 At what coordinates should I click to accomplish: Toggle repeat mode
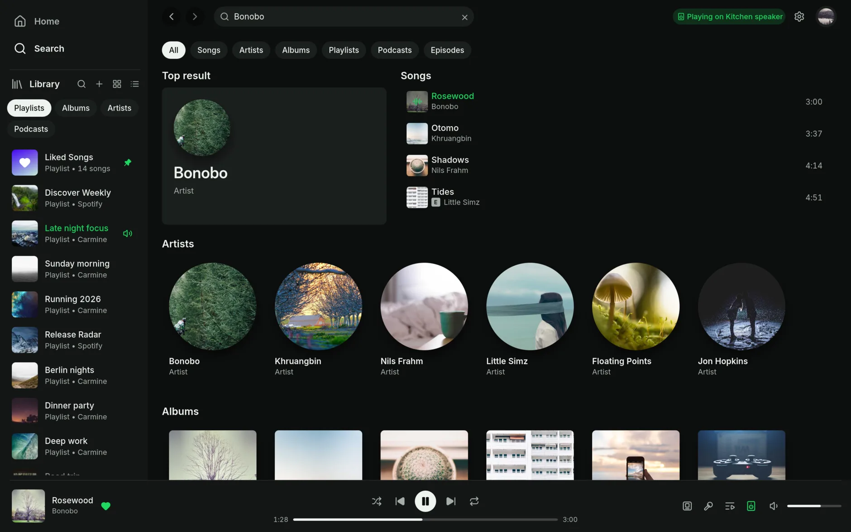pyautogui.click(x=474, y=501)
